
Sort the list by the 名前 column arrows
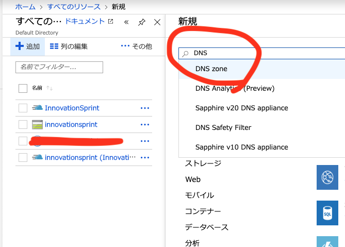(50, 88)
